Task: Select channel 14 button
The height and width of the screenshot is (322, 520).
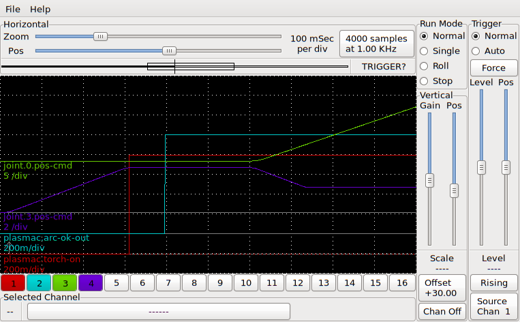Action: (349, 283)
